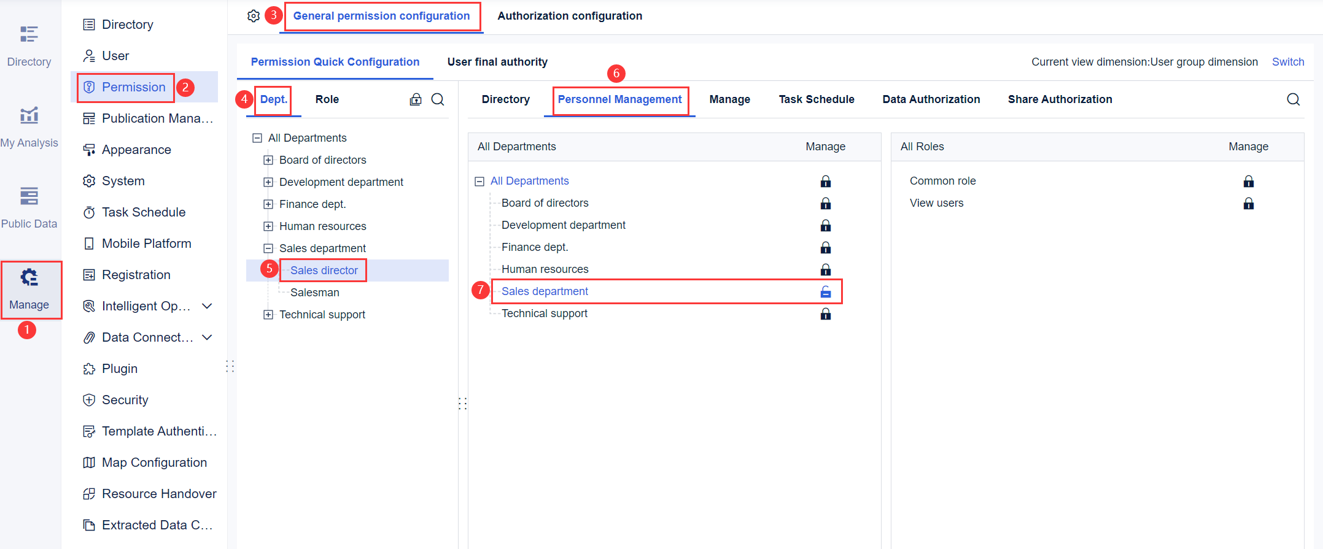Viewport: 1323px width, 549px height.
Task: Toggle the unlocked lock for Sales department
Action: click(x=826, y=292)
